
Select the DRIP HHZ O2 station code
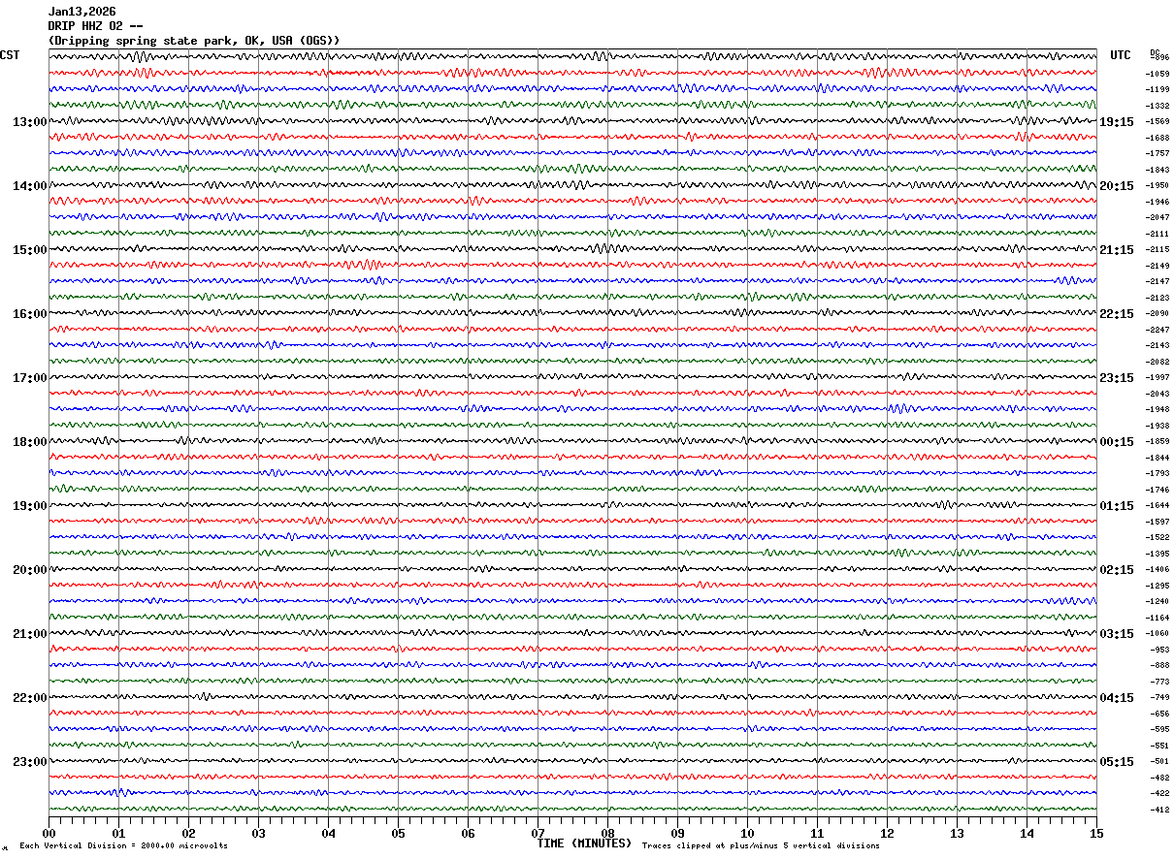(95, 26)
